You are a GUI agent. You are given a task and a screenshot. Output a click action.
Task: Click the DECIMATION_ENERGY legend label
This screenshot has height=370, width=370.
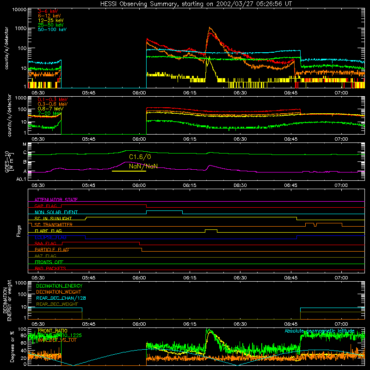pos(59,286)
